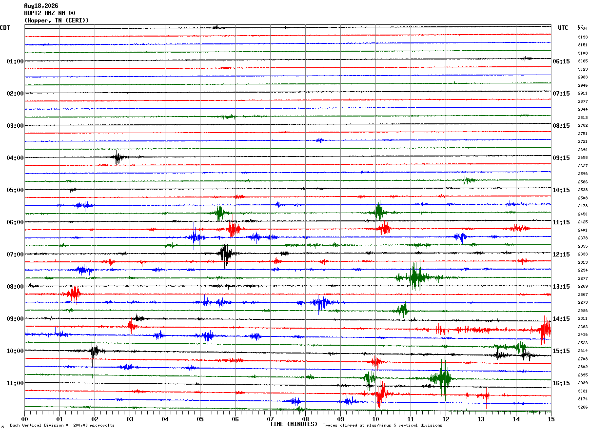Click the 03:00 CDT time label

(15, 126)
